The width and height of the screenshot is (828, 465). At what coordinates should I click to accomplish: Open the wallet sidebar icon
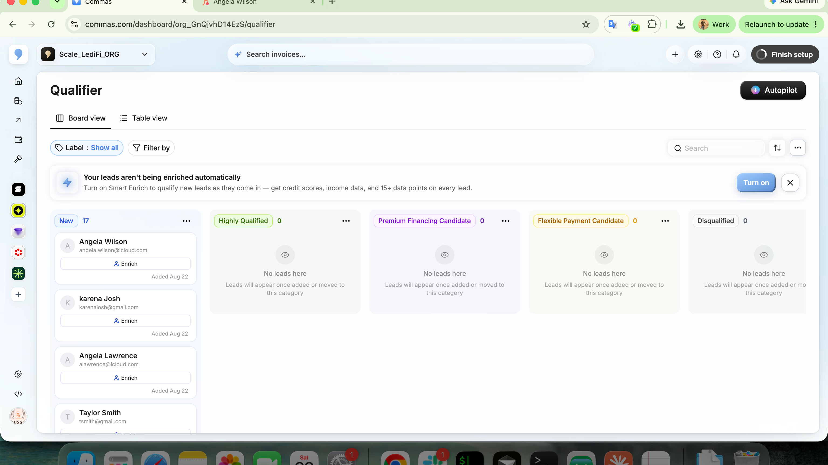pos(18,139)
